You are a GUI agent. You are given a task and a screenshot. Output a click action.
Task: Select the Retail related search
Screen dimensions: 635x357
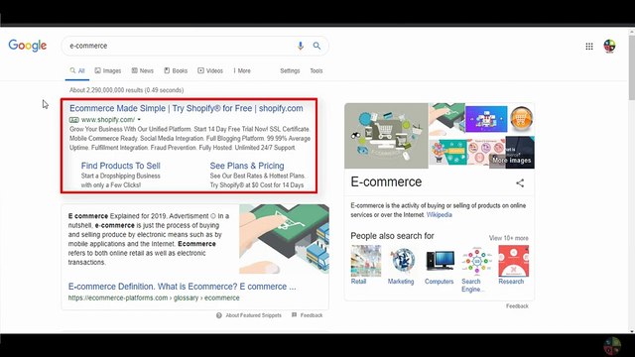pyautogui.click(x=366, y=265)
